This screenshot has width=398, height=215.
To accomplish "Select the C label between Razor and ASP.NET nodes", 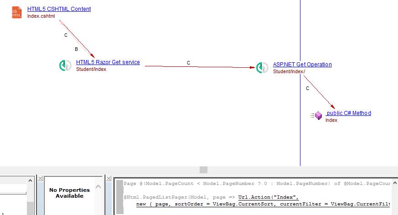I will pyautogui.click(x=189, y=63).
